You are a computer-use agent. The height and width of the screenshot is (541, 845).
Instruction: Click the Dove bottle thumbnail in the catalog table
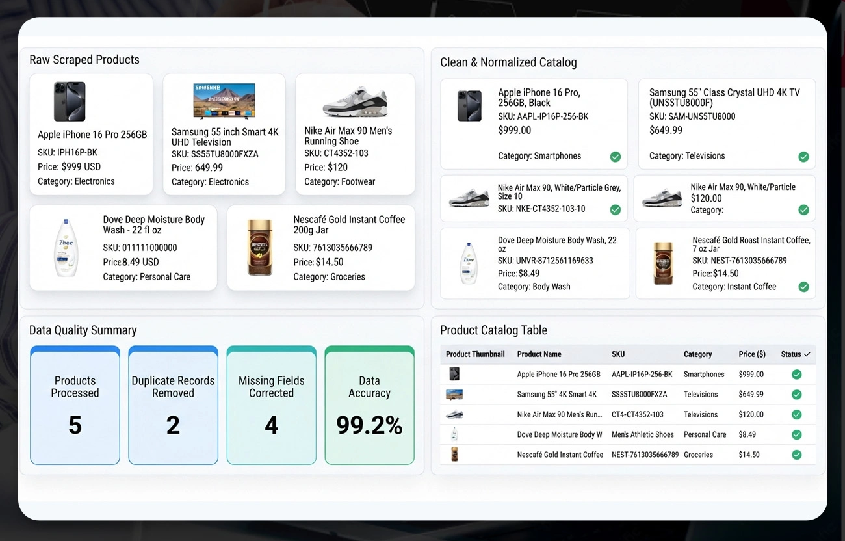coord(454,434)
